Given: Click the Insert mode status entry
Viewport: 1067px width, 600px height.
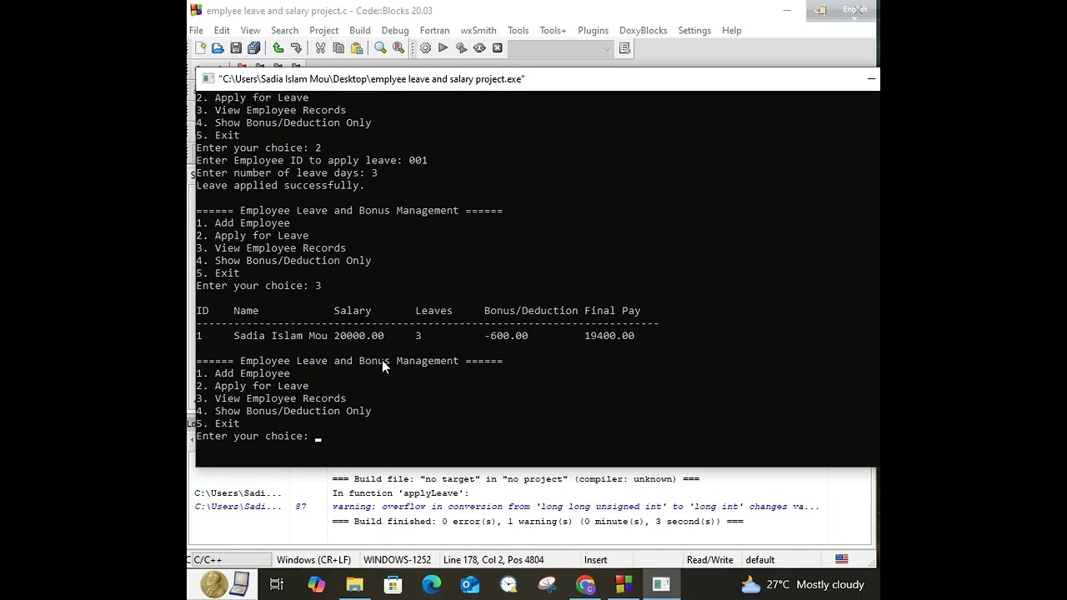Looking at the screenshot, I should point(596,560).
